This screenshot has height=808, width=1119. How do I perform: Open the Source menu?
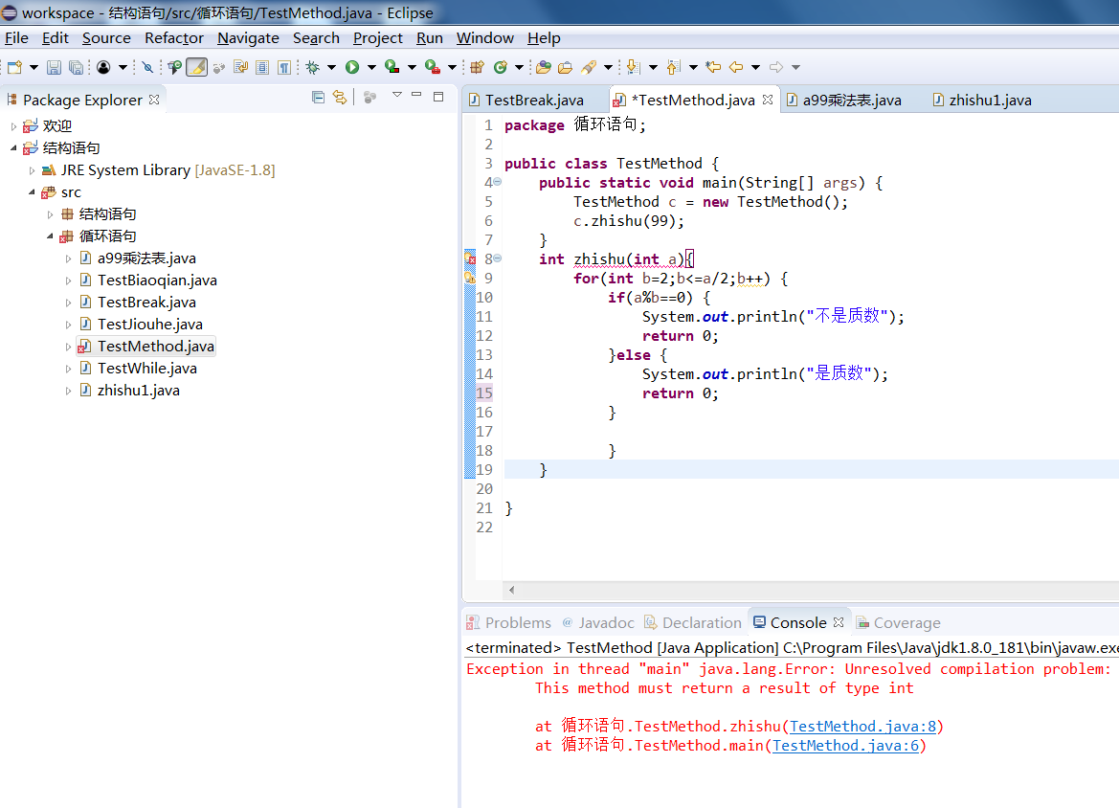[106, 38]
